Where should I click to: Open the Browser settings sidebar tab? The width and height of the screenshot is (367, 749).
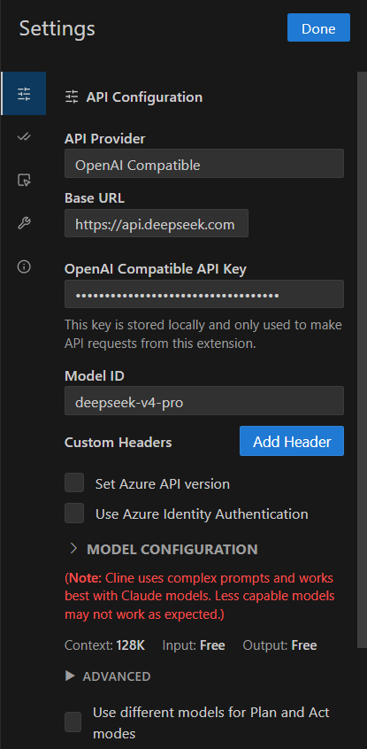[x=24, y=180]
